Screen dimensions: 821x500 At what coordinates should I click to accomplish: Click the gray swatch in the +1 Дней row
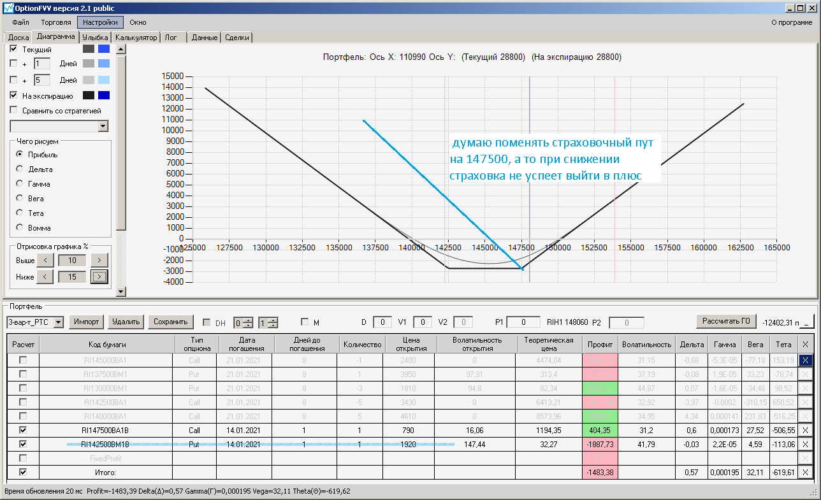pyautogui.click(x=89, y=64)
